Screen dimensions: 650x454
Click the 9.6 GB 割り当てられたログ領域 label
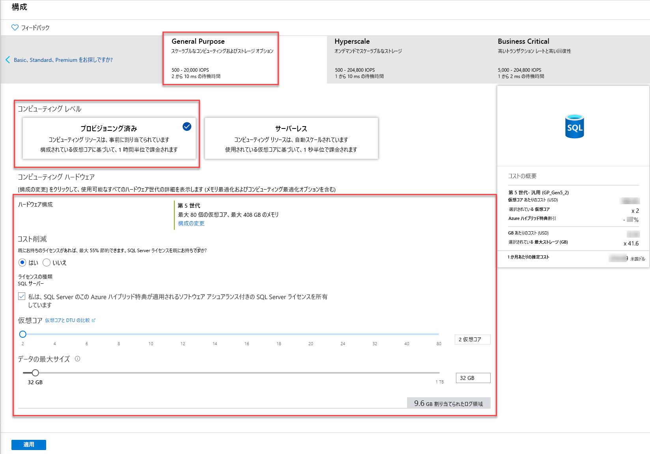449,403
